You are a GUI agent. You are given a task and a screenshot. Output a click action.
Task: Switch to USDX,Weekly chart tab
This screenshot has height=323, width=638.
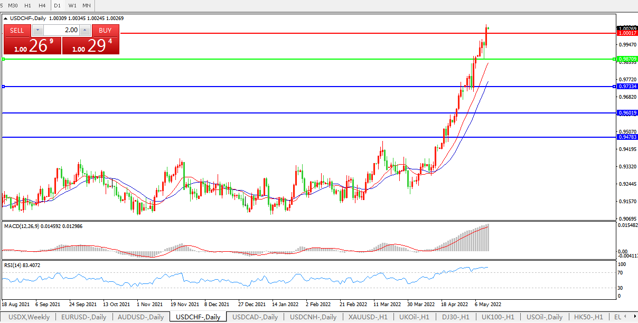click(30, 317)
